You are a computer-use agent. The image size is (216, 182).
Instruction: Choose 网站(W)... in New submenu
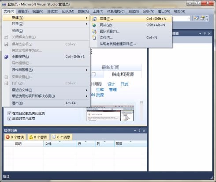tap(131, 25)
